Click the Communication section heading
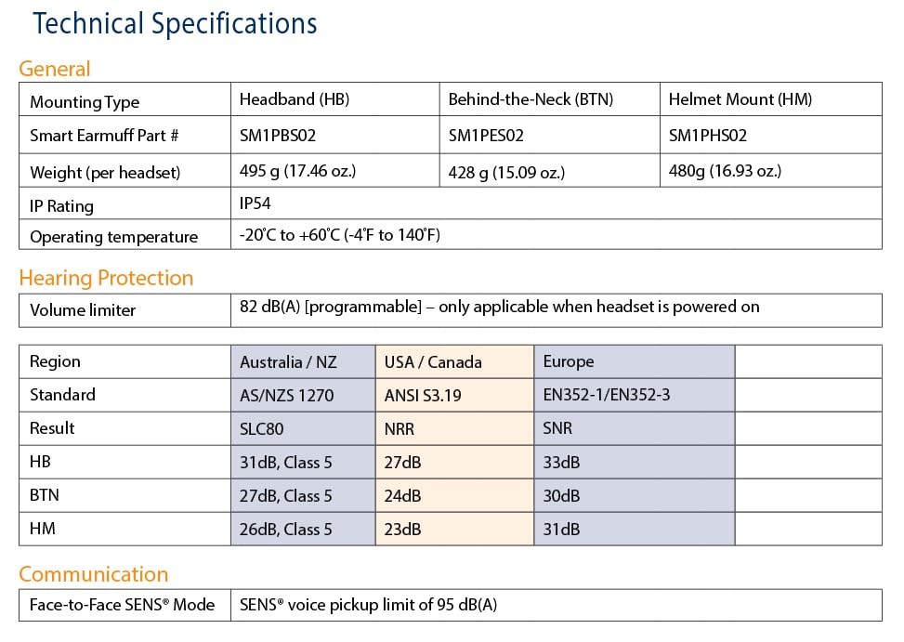Image resolution: width=904 pixels, height=642 pixels. 94,574
